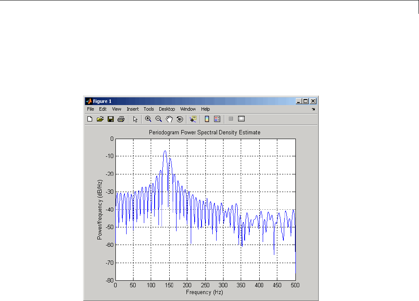Viewport: 419px width, 301px height.
Task: Expand the Tools menu
Action: click(149, 109)
